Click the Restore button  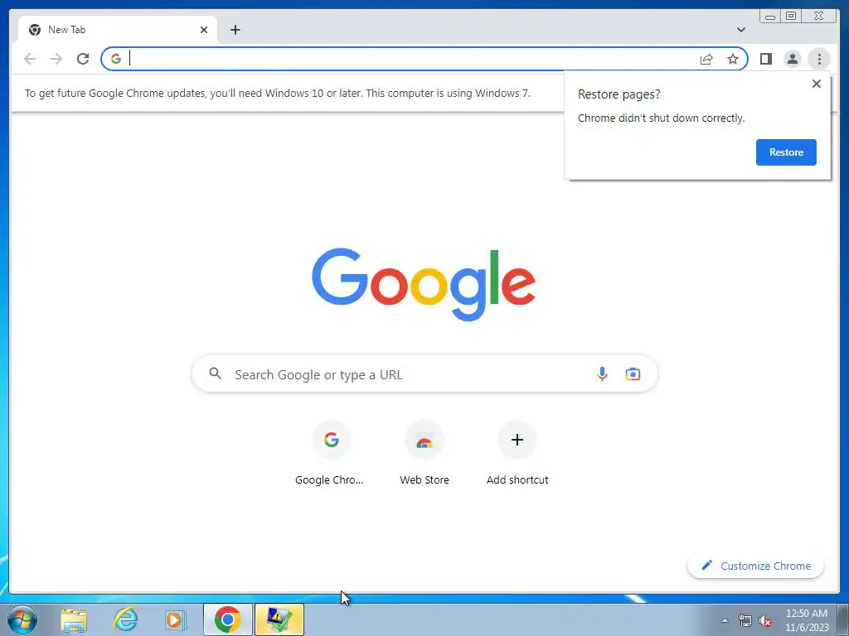tap(786, 152)
